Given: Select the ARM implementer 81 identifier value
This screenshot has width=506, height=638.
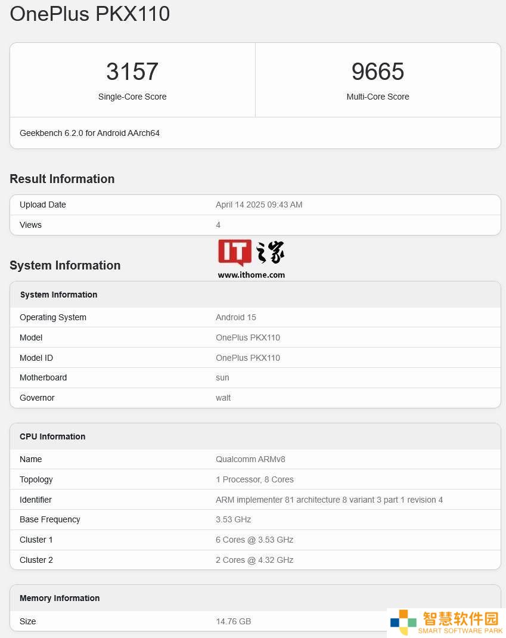Looking at the screenshot, I should (x=329, y=500).
